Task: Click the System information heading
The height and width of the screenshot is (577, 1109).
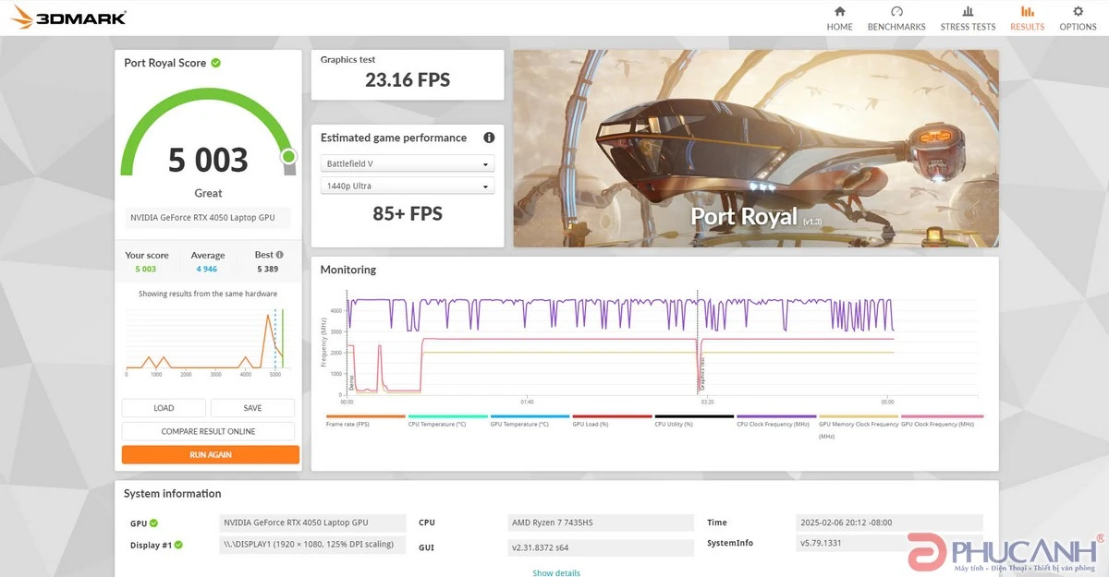Action: point(173,494)
